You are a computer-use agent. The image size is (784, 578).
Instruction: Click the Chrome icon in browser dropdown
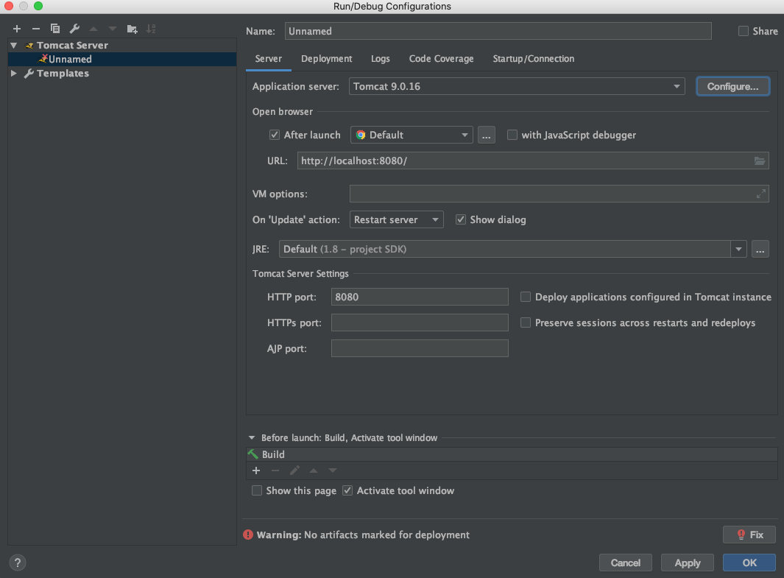coord(361,135)
